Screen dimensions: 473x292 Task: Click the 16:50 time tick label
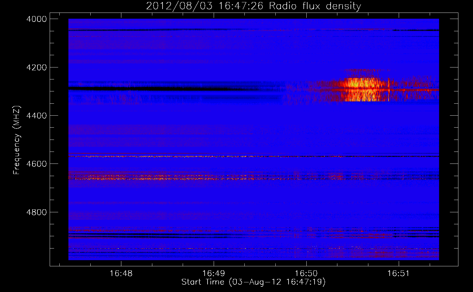(306, 273)
